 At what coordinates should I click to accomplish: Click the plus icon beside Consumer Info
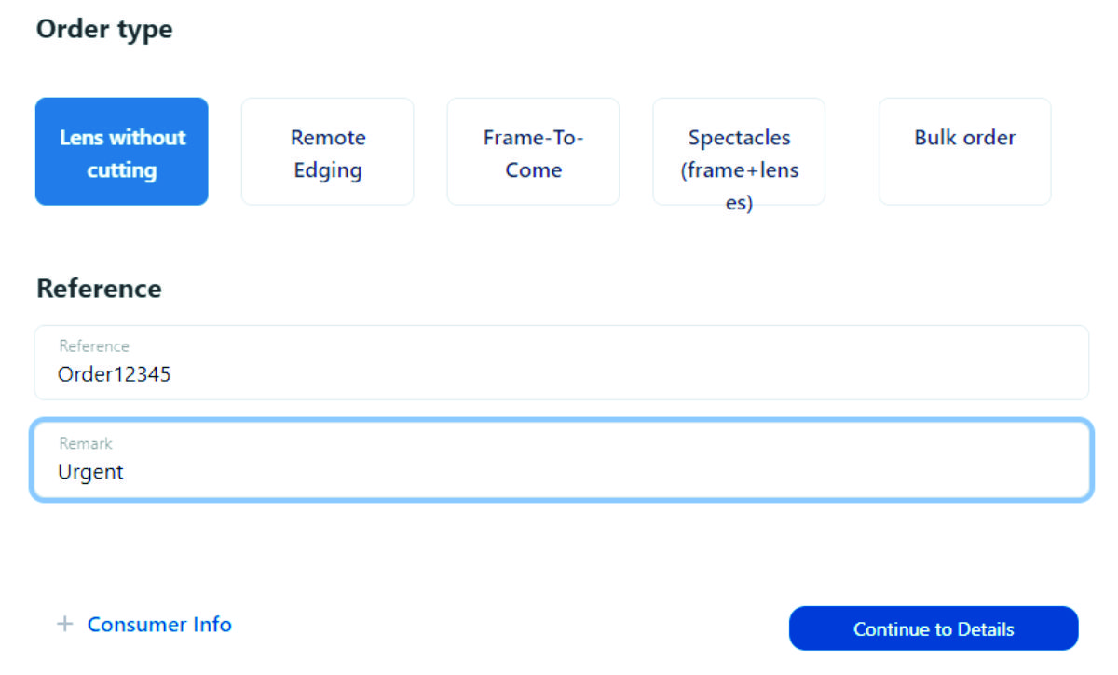[x=64, y=625]
